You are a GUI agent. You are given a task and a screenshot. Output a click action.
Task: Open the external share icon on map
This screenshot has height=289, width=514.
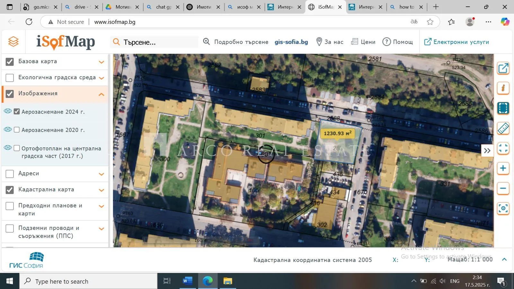tap(503, 68)
